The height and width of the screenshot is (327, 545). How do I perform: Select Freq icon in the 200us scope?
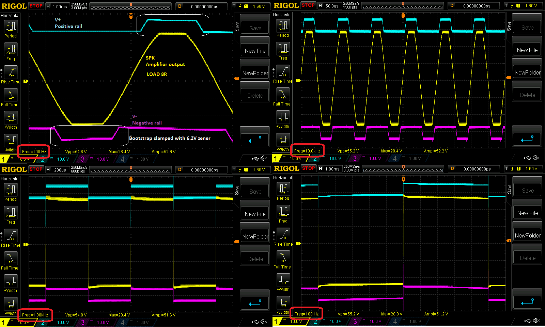[x=11, y=212]
